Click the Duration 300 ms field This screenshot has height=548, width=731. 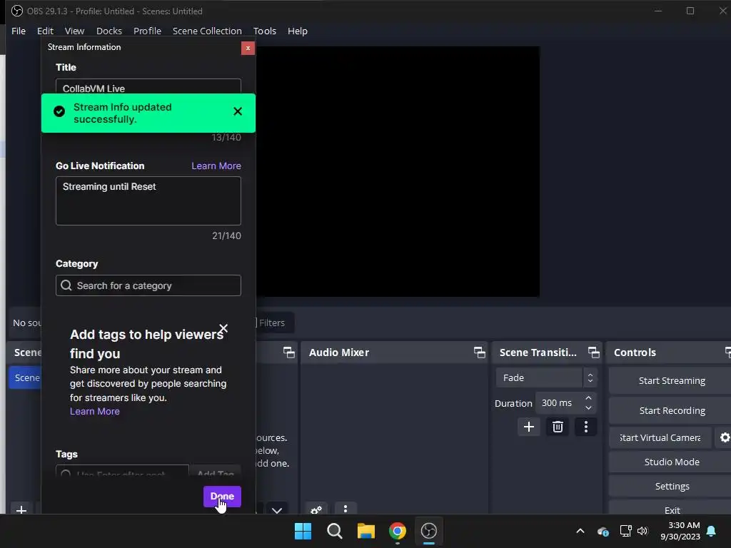coord(561,403)
